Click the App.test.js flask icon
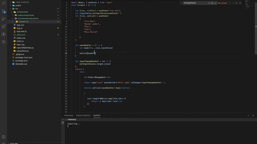Viewport: 257px width, 144px height. (14, 31)
